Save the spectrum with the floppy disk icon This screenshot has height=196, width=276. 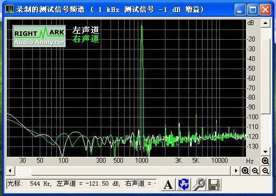tap(214, 185)
